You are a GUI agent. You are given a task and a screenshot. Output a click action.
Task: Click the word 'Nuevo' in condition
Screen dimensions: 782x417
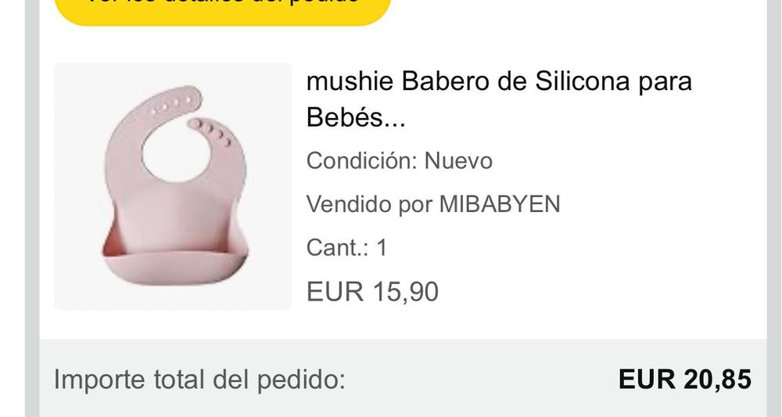pyautogui.click(x=458, y=161)
